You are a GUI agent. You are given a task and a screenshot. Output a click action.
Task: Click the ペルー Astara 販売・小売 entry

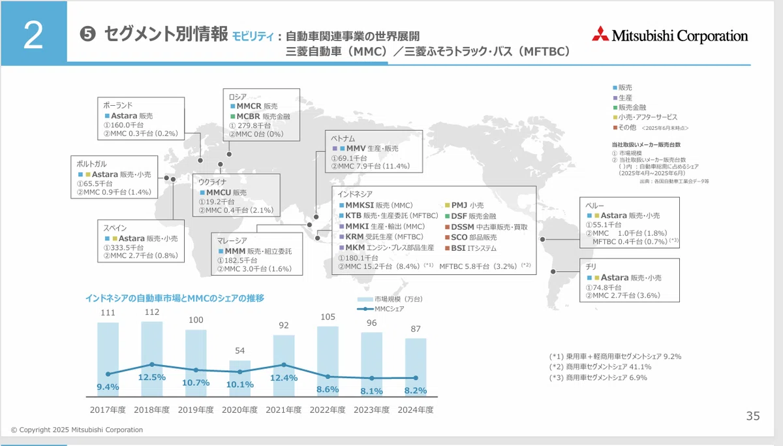pyautogui.click(x=623, y=215)
